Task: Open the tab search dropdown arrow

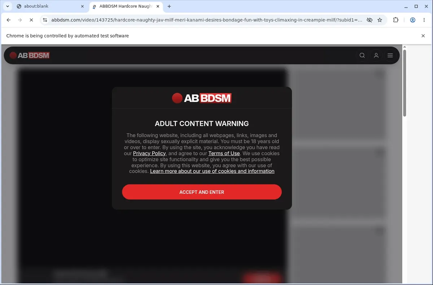Action: pos(7,6)
